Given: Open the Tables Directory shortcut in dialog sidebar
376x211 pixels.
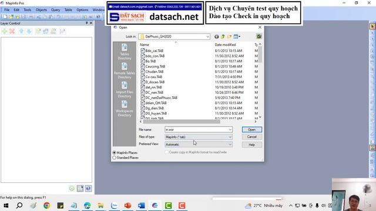Looking at the screenshot, I should [125, 52].
